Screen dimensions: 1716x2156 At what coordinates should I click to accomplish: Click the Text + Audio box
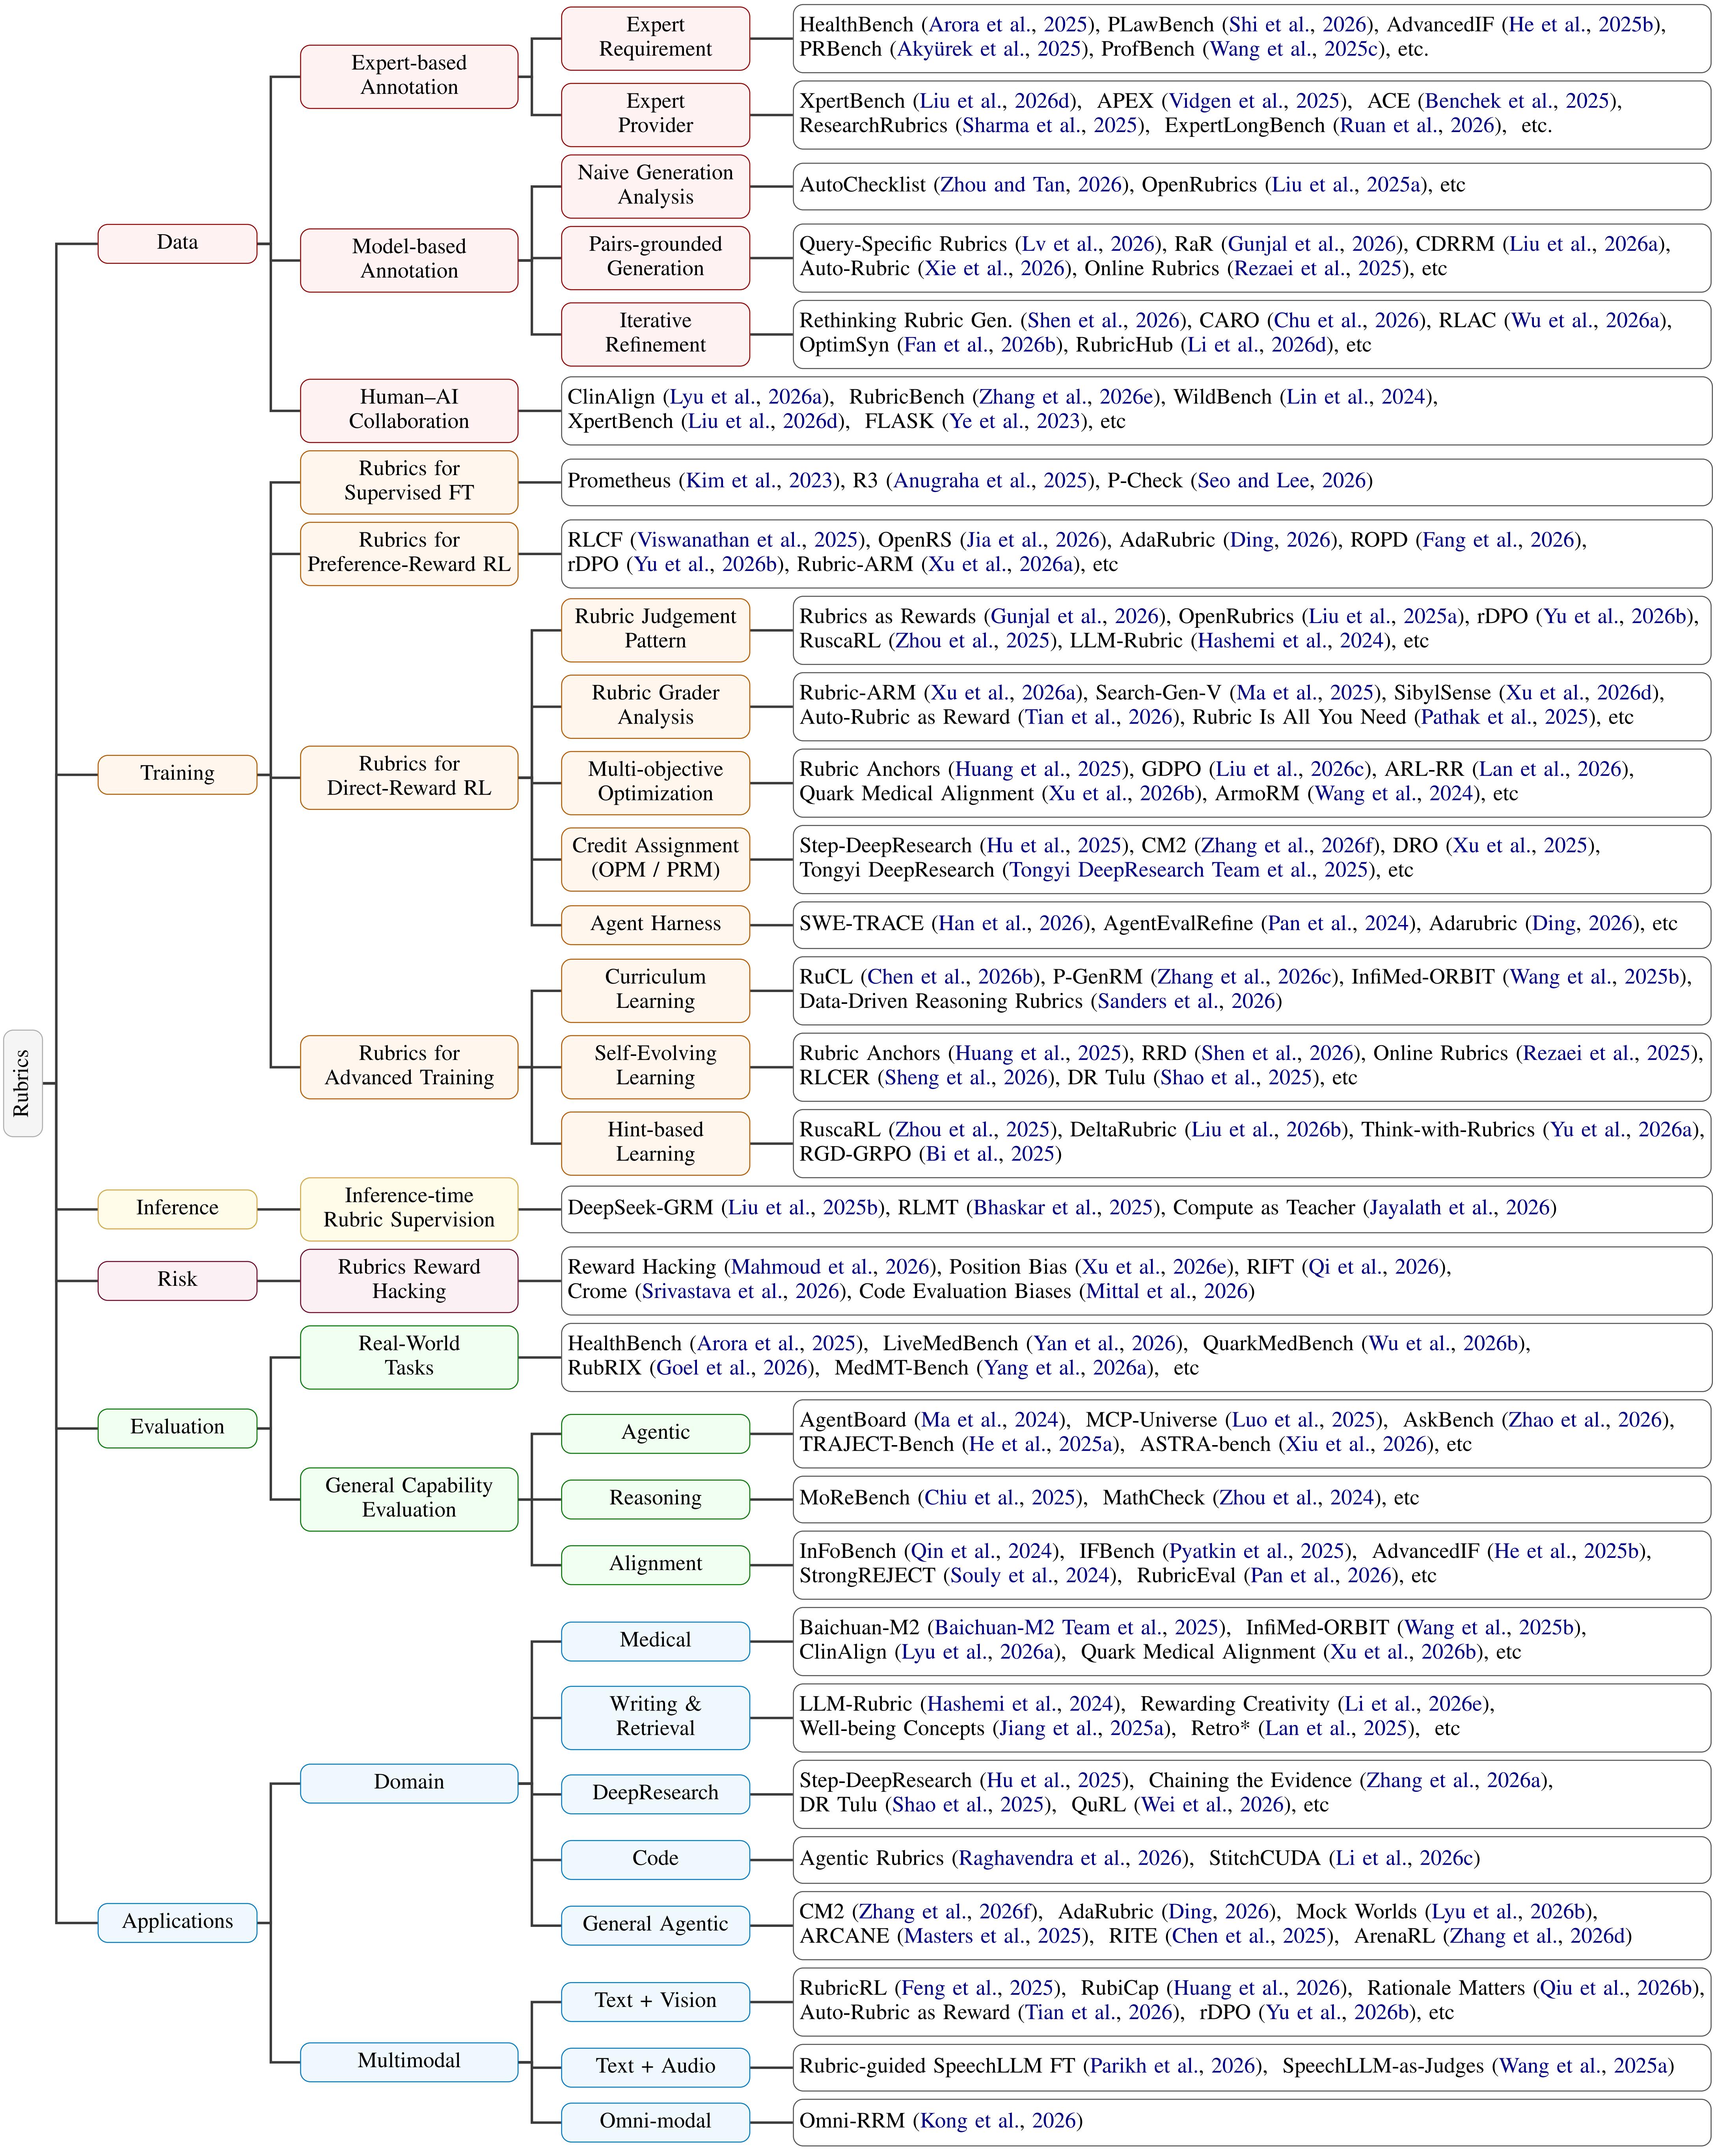655,2068
